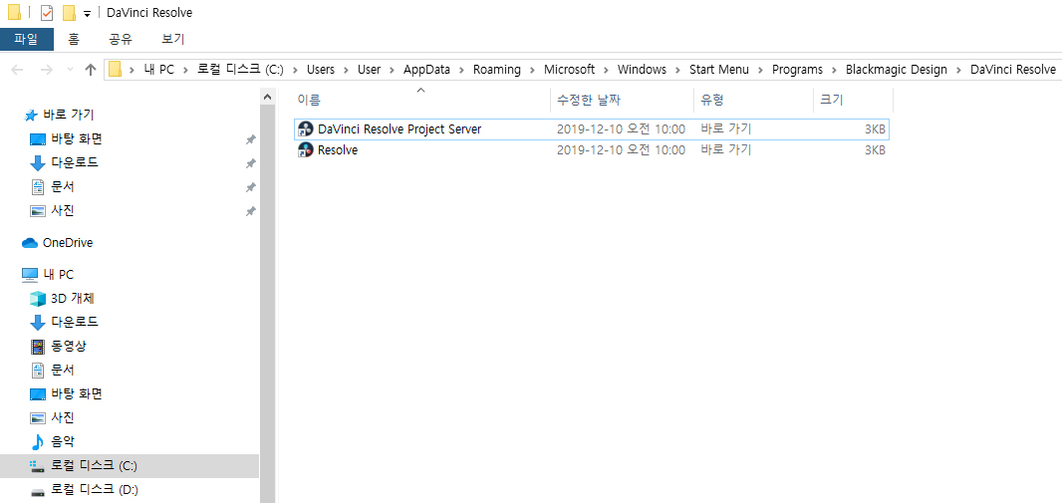Click the pin icon next to 바탕 화면
The width and height of the screenshot is (1062, 503).
coord(250,139)
